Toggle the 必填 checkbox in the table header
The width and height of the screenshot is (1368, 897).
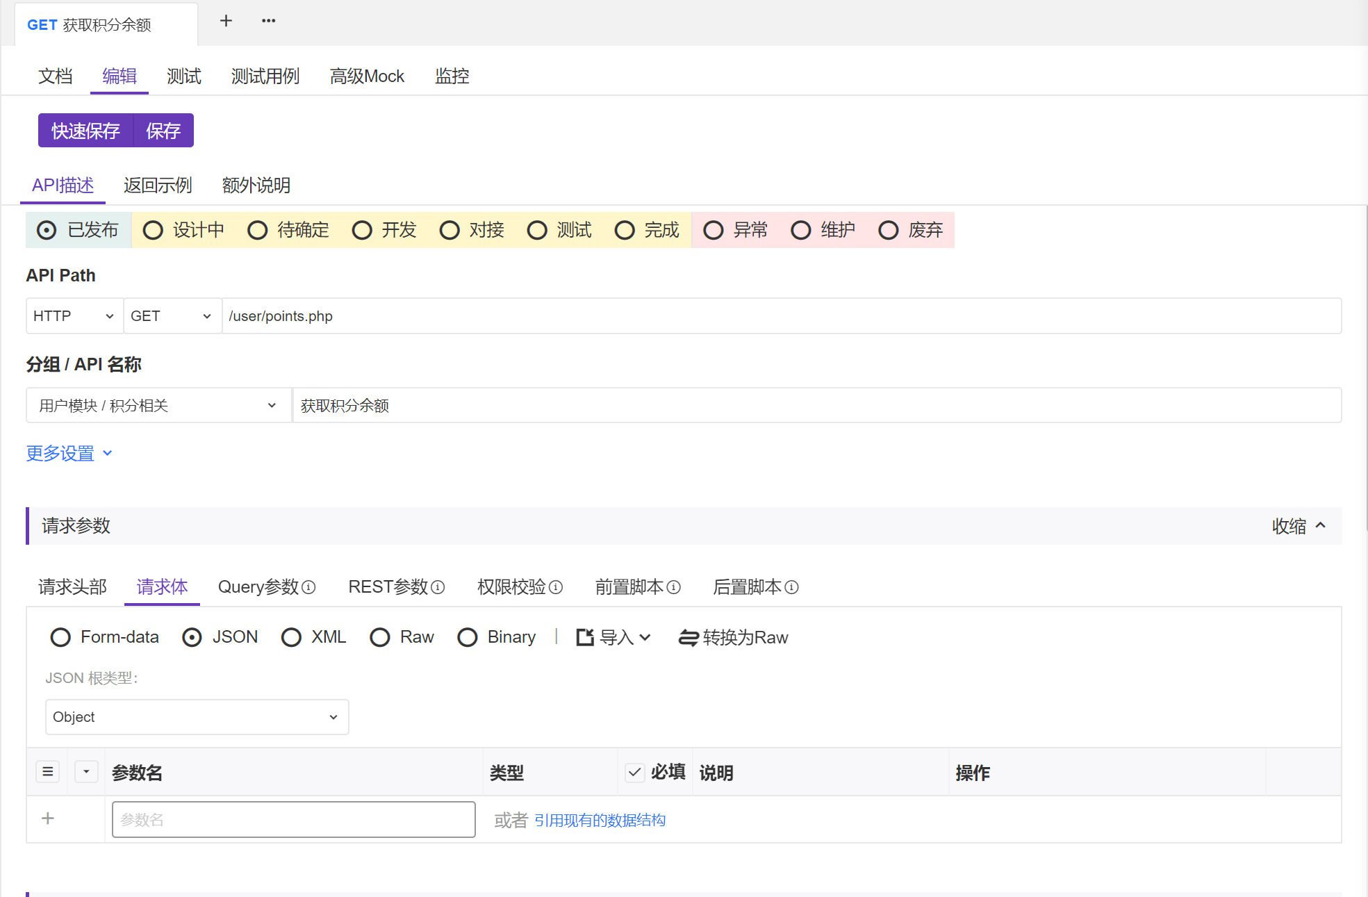click(634, 771)
